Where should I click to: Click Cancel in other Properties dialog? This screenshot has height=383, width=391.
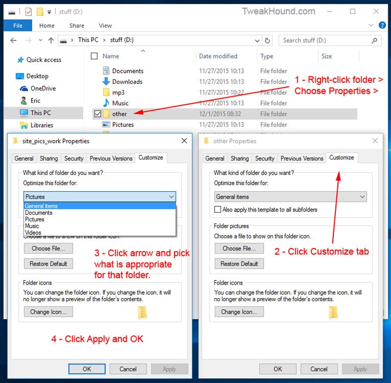click(x=319, y=369)
